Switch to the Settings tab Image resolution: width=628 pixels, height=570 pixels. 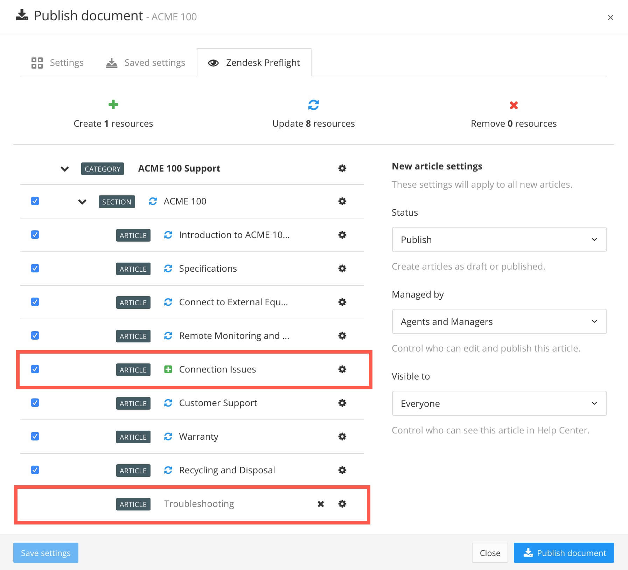click(x=58, y=63)
